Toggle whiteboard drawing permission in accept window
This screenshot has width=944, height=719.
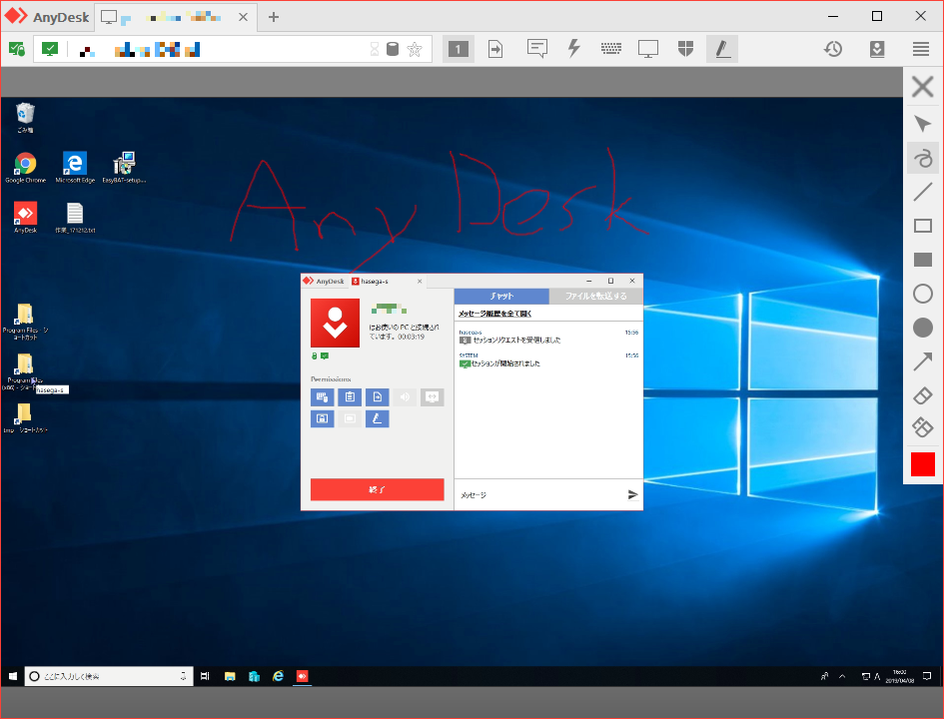(378, 418)
